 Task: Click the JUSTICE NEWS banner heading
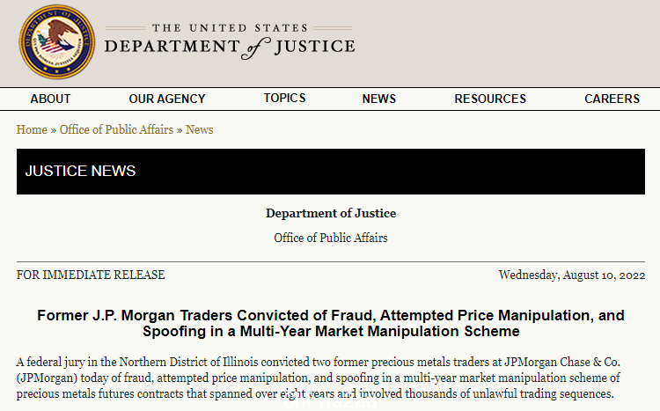click(x=80, y=171)
